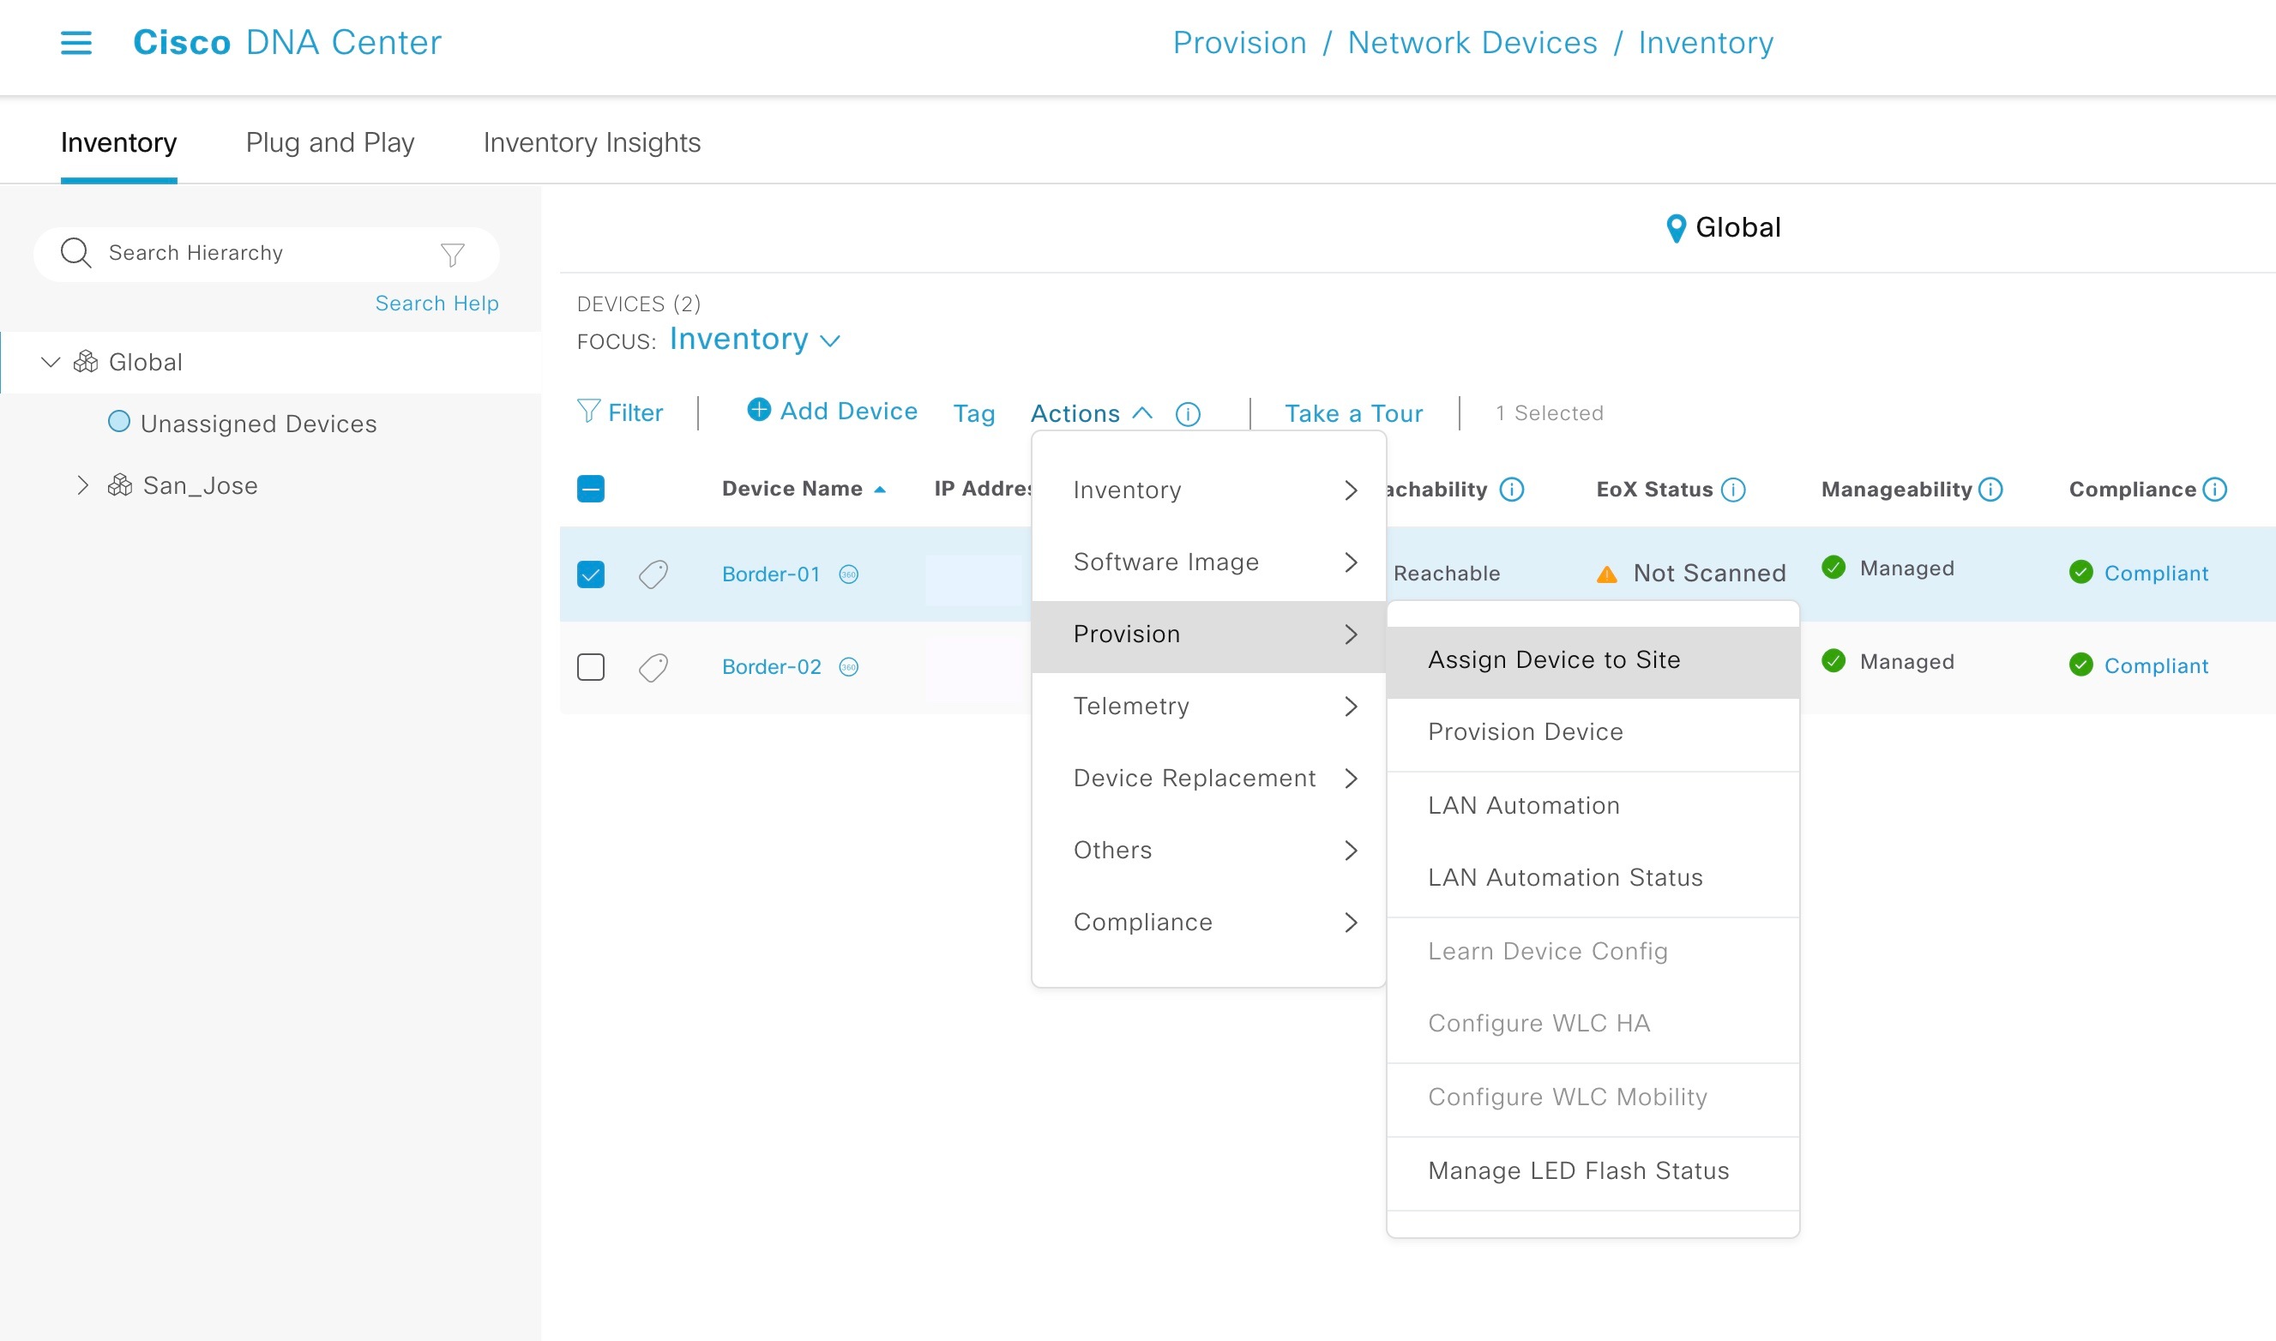Click the Take a Tour link
The height and width of the screenshot is (1341, 2276).
coord(1352,413)
